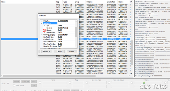170x91 pixels.
Task: Sort resources by the Name column header
Action: 28,2
